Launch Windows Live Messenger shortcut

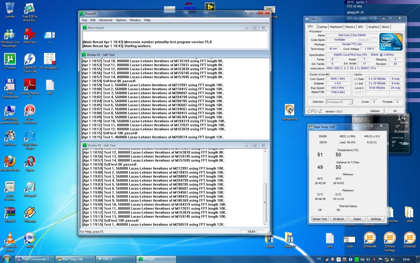tap(10, 38)
